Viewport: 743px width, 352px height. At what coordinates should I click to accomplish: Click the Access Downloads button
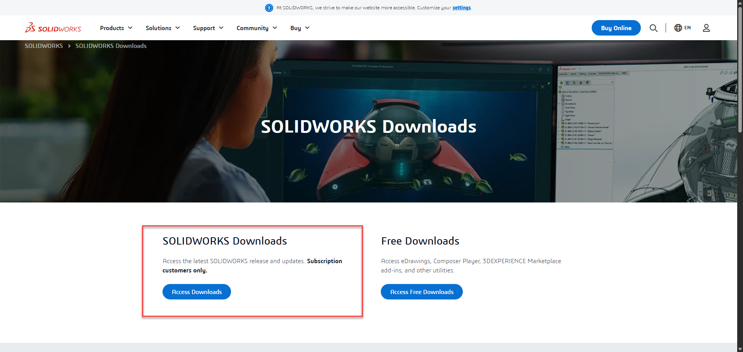tap(196, 292)
